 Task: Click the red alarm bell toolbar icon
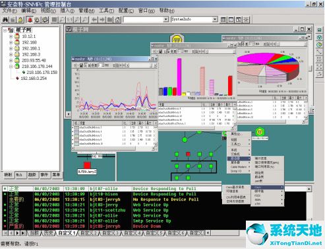(30, 20)
